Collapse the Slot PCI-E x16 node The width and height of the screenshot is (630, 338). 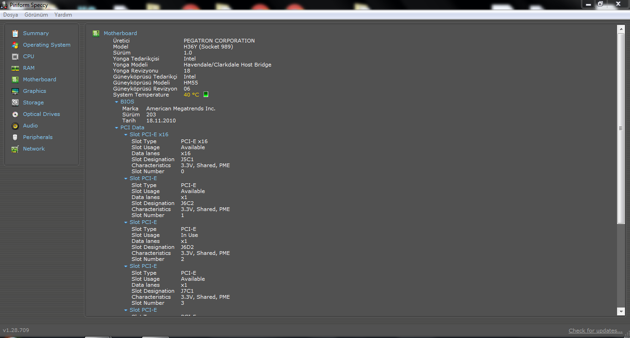coord(126,135)
